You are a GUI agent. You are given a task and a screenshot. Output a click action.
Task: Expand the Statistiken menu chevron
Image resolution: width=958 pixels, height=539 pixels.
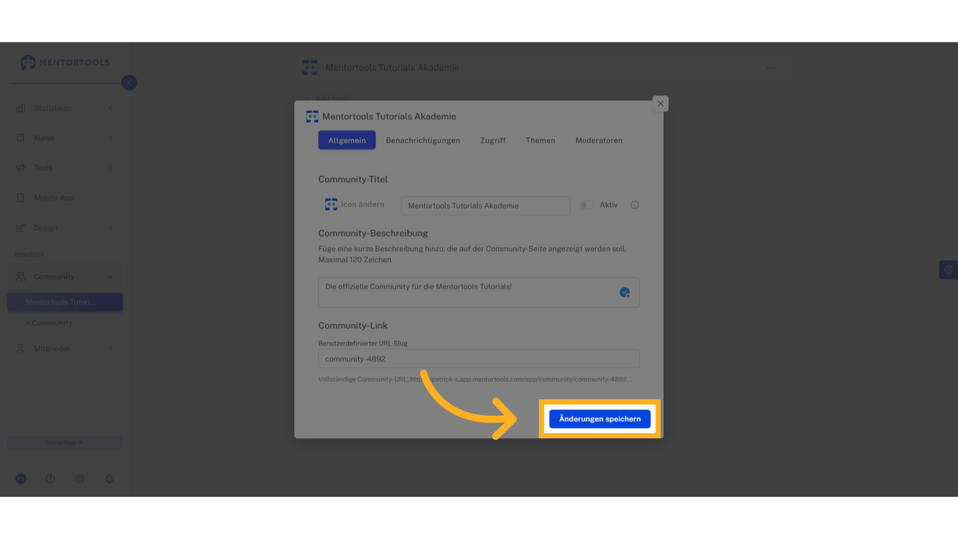pos(110,108)
